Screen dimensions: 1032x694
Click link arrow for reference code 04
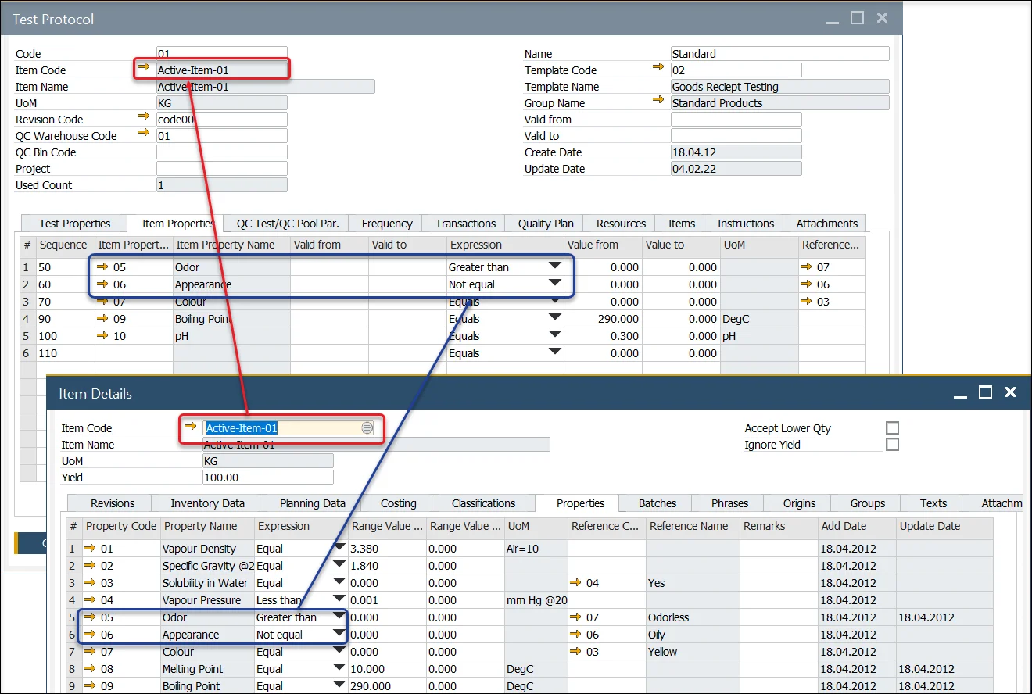coord(576,583)
